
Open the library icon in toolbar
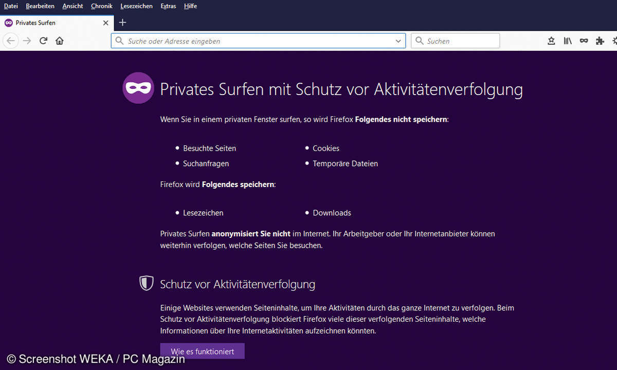pos(568,41)
